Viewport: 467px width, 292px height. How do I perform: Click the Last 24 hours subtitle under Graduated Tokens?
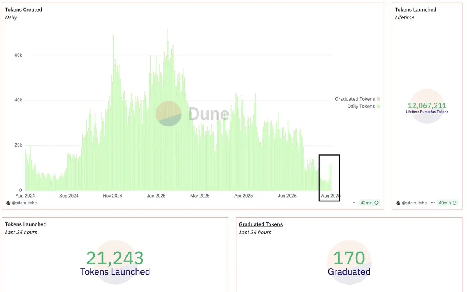[255, 232]
